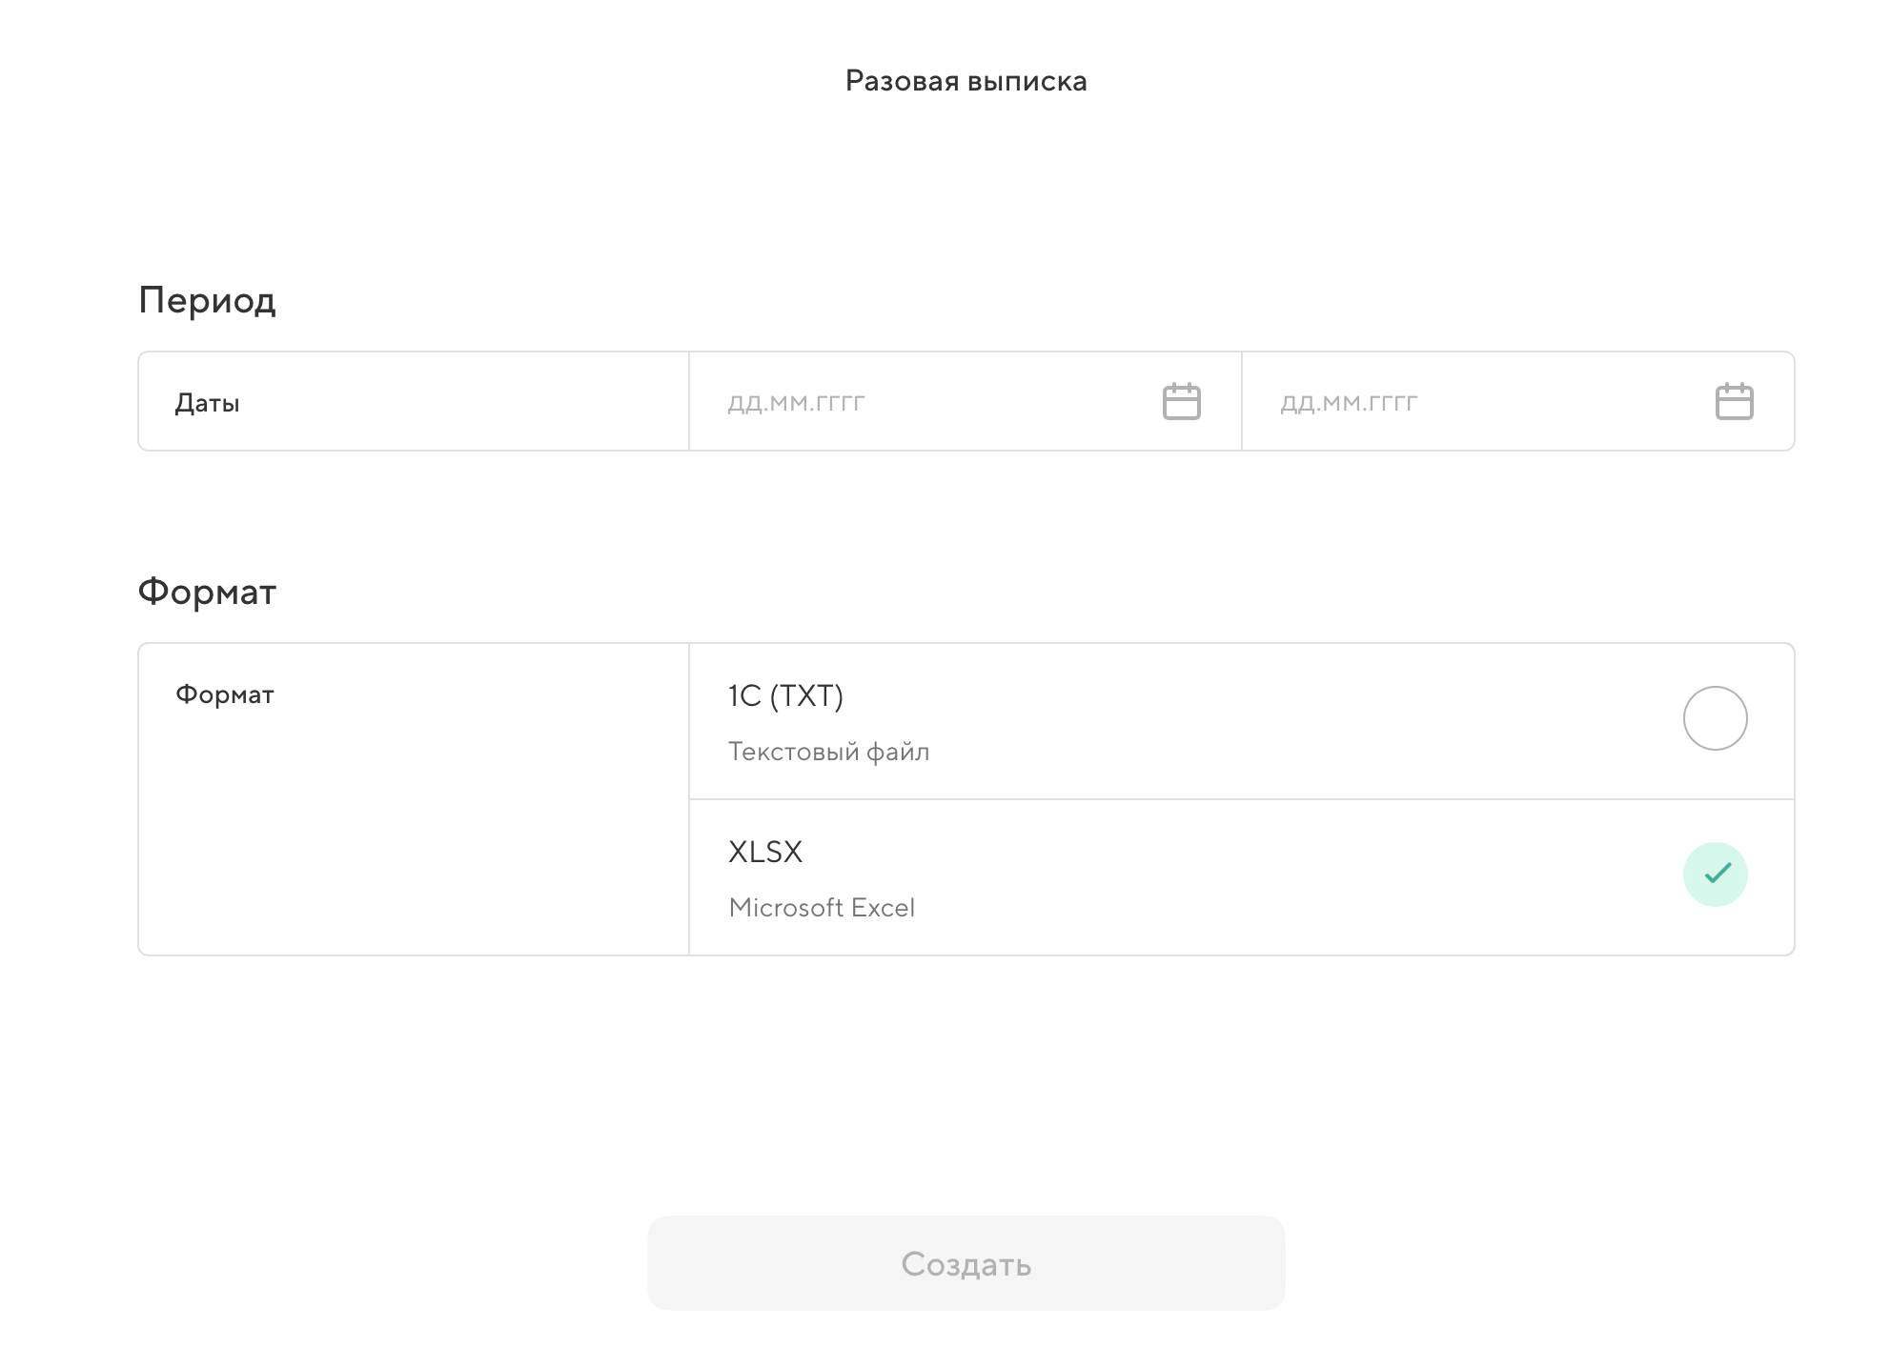The image size is (1891, 1347).
Task: Click the Формат row label in table
Action: click(224, 694)
